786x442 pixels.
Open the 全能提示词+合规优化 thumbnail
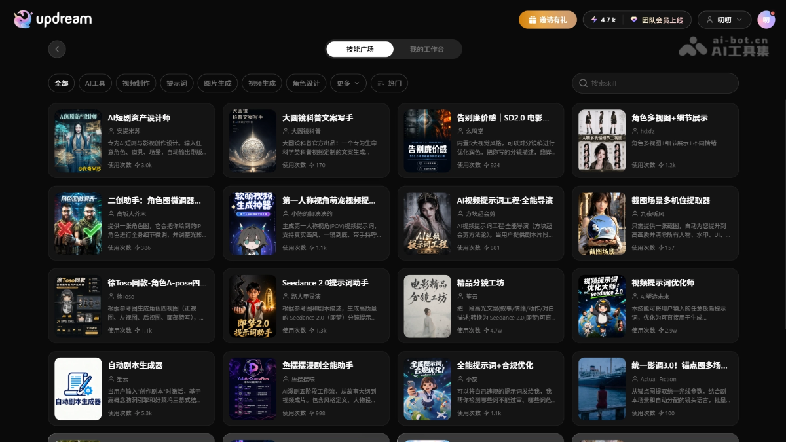tap(427, 388)
